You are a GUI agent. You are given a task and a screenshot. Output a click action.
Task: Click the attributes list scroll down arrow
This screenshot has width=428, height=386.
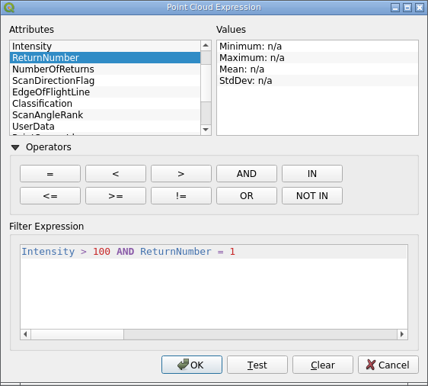coord(206,130)
